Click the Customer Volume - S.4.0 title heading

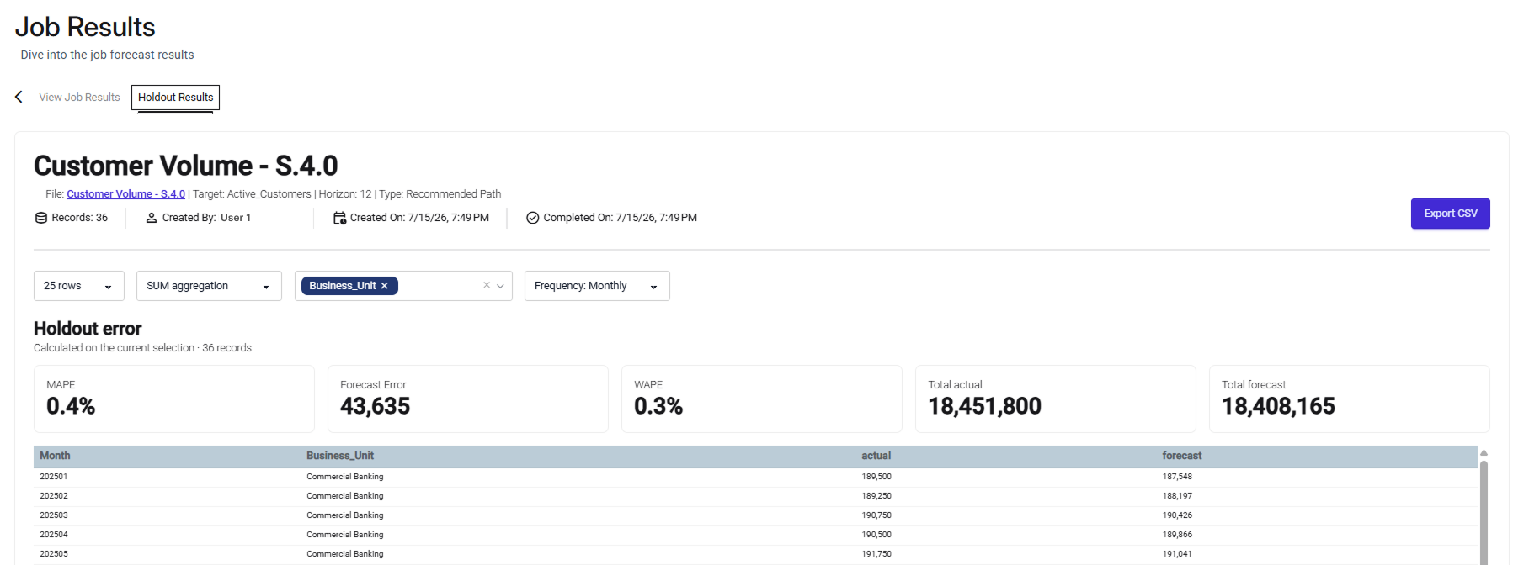click(186, 166)
